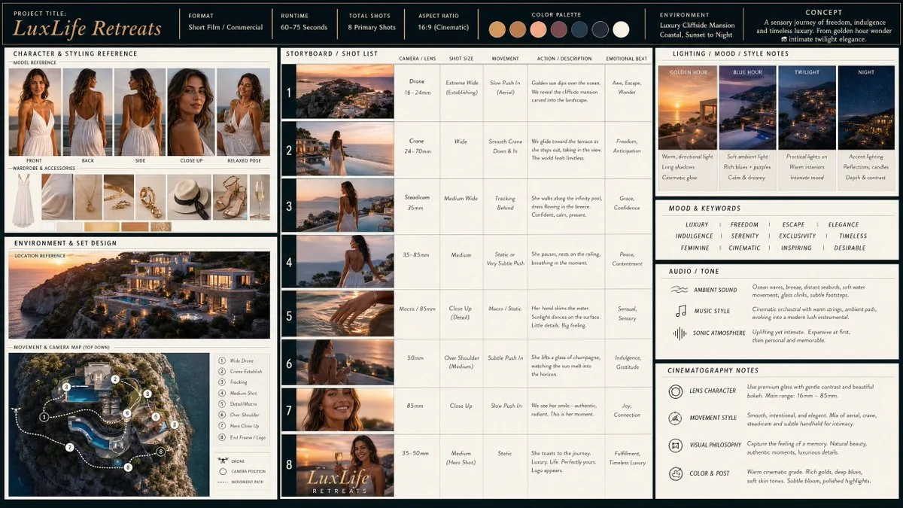Viewport: 903px width, 508px height.
Task: Select the strappy heels wardrobe image
Action: (230, 197)
